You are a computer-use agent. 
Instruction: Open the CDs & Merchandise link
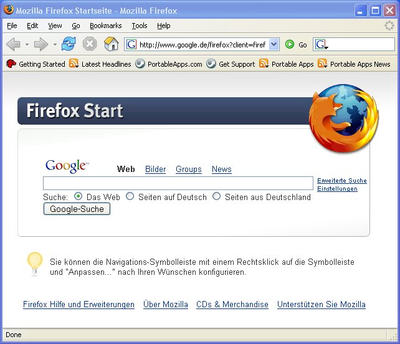pos(232,304)
